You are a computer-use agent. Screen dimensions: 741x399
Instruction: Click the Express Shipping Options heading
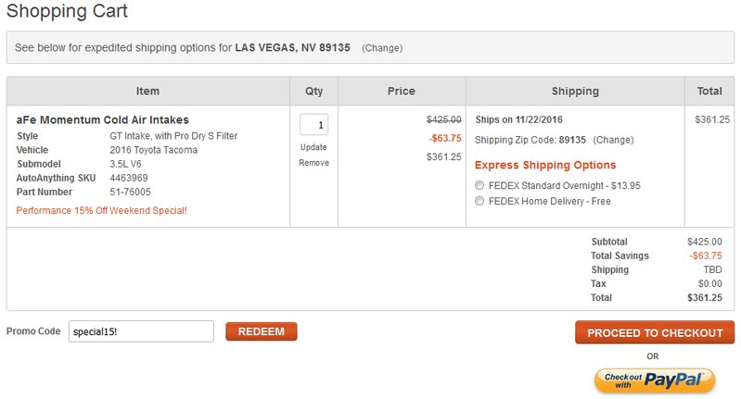pos(545,165)
